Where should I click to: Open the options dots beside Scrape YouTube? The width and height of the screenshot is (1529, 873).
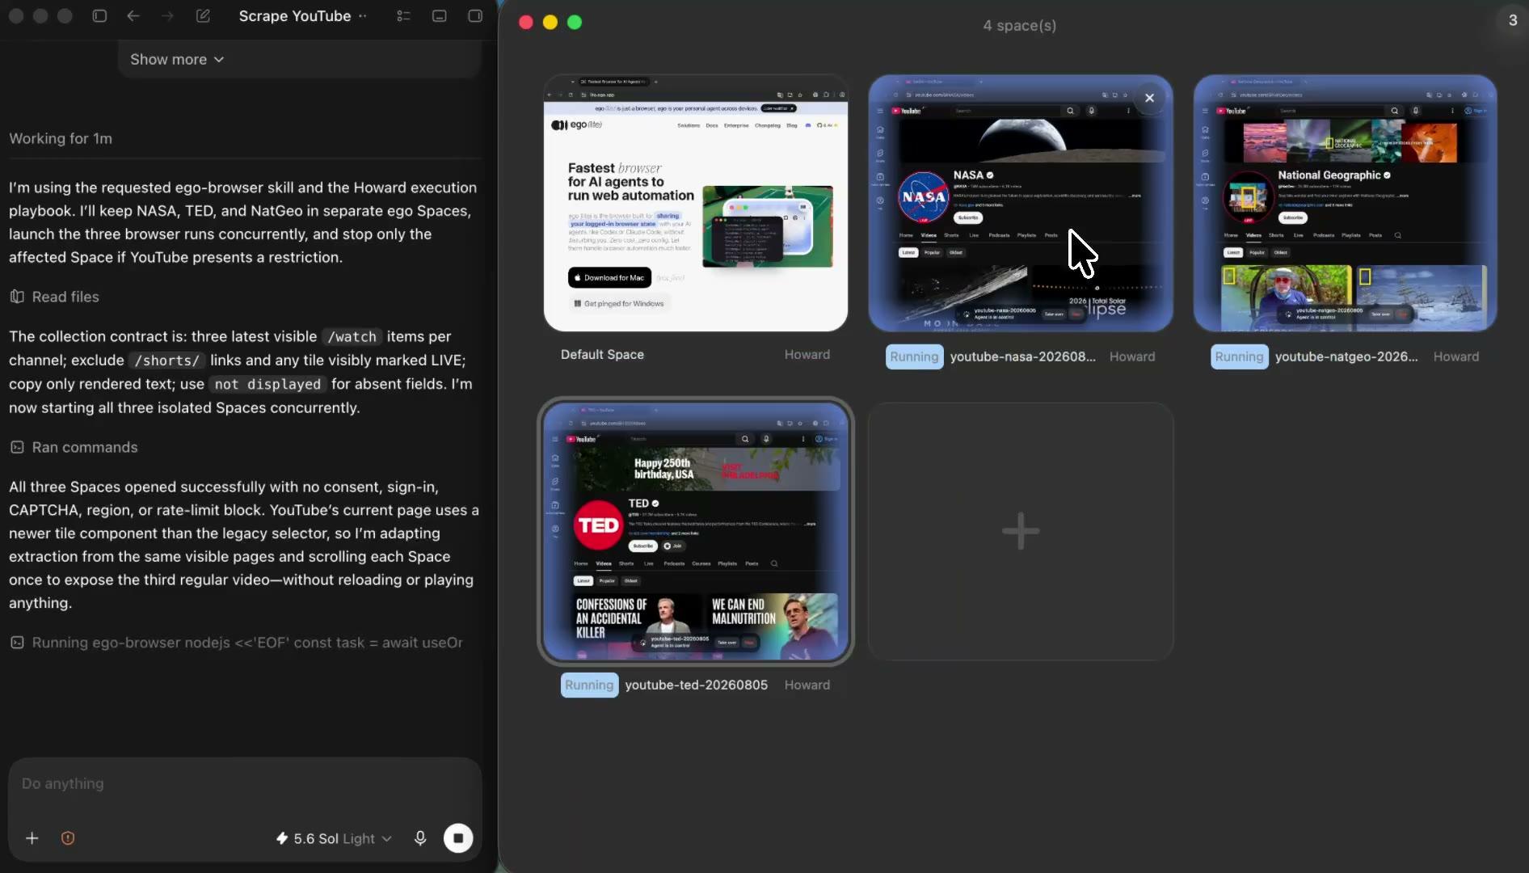(363, 16)
